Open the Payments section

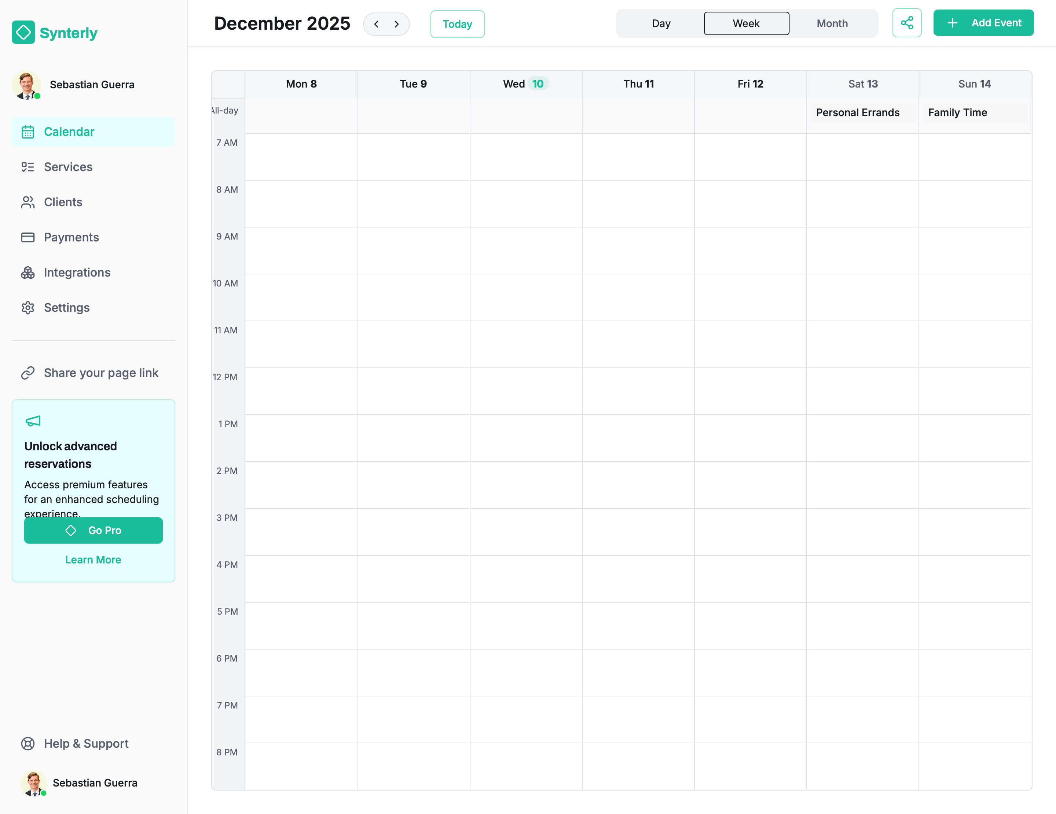[71, 237]
